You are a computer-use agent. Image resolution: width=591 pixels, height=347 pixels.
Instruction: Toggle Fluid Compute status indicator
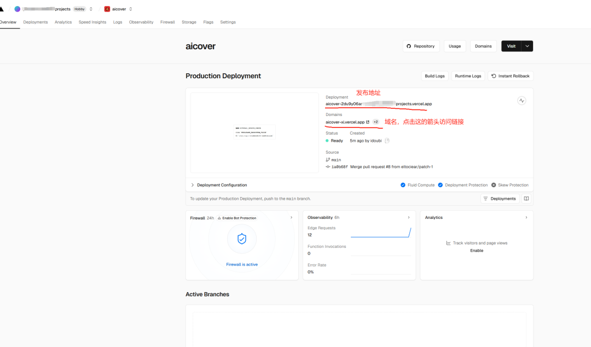[x=403, y=185]
